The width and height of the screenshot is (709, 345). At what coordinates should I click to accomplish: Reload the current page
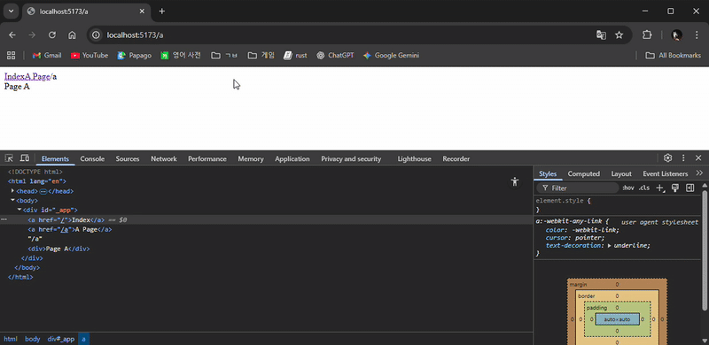(52, 35)
